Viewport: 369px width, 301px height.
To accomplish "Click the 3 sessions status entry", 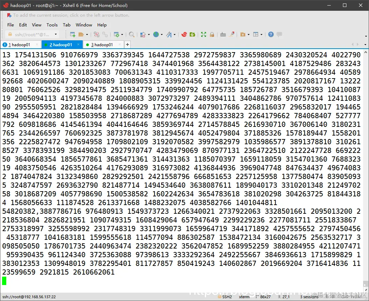I will [309, 297].
